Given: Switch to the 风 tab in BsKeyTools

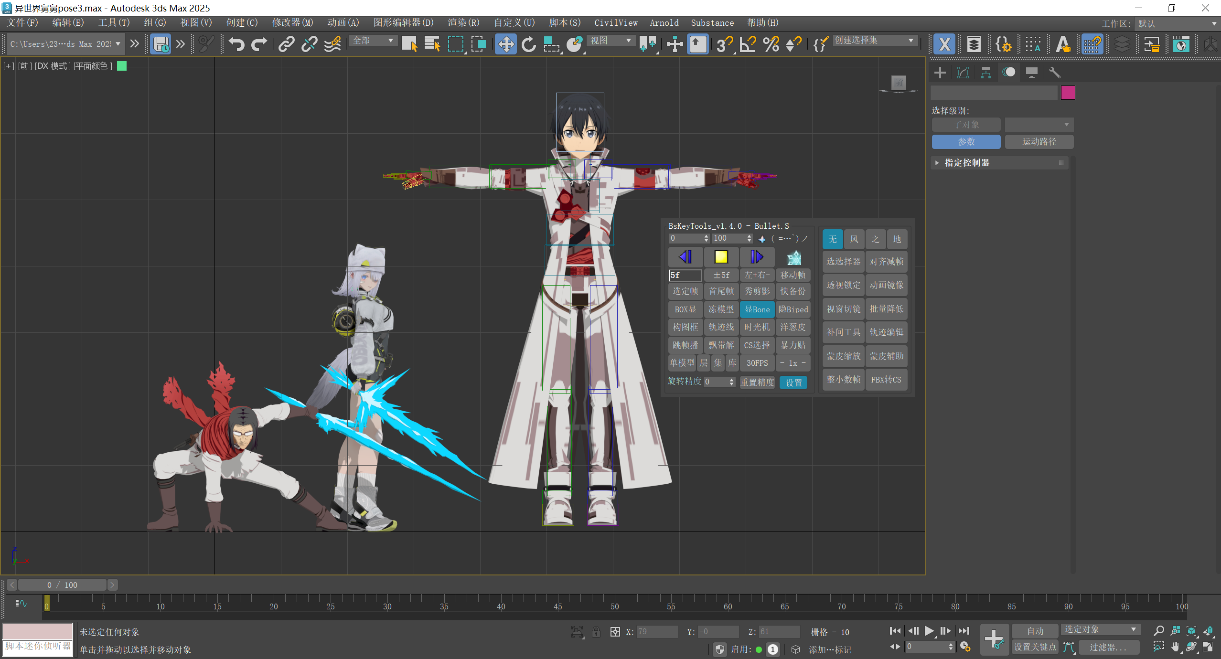Looking at the screenshot, I should pyautogui.click(x=854, y=239).
